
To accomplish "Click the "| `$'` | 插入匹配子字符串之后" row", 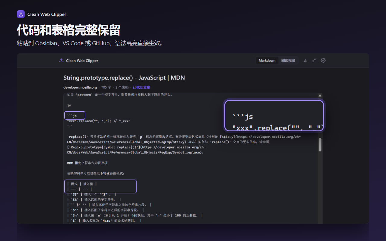I will pyautogui.click(x=105, y=210).
